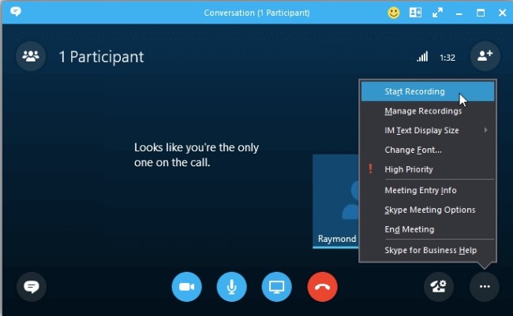
Task: Mute the microphone button
Action: click(231, 287)
